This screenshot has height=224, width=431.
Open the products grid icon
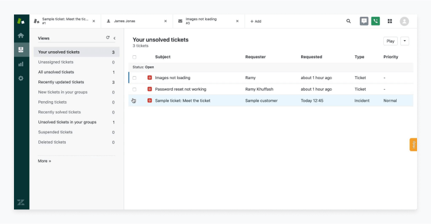pyautogui.click(x=390, y=21)
